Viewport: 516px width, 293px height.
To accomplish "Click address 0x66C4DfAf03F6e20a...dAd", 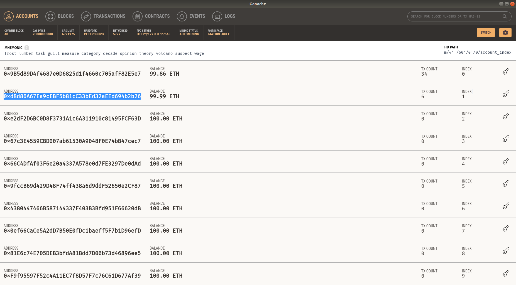I will point(72,164).
